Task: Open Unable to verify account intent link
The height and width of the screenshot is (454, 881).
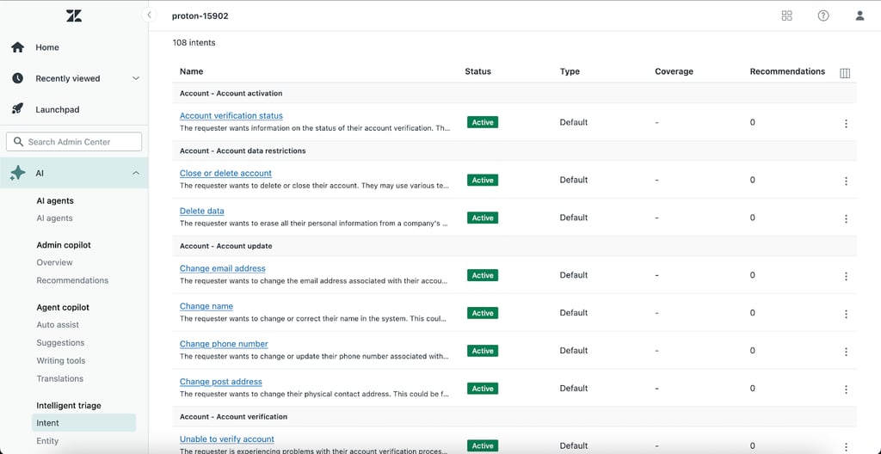Action: click(227, 439)
